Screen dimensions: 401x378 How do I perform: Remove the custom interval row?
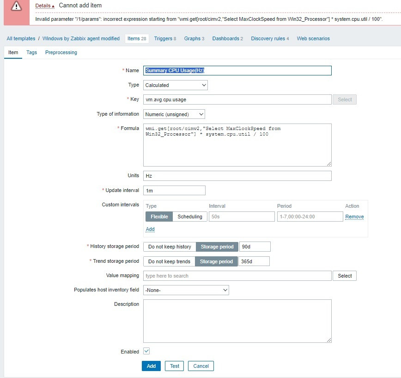[x=354, y=217]
